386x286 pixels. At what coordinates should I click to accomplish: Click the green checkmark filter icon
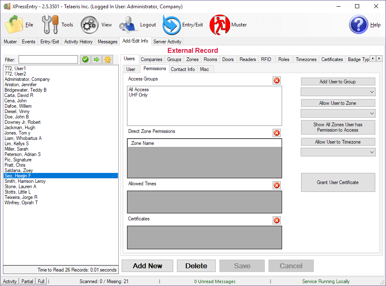coord(85,59)
